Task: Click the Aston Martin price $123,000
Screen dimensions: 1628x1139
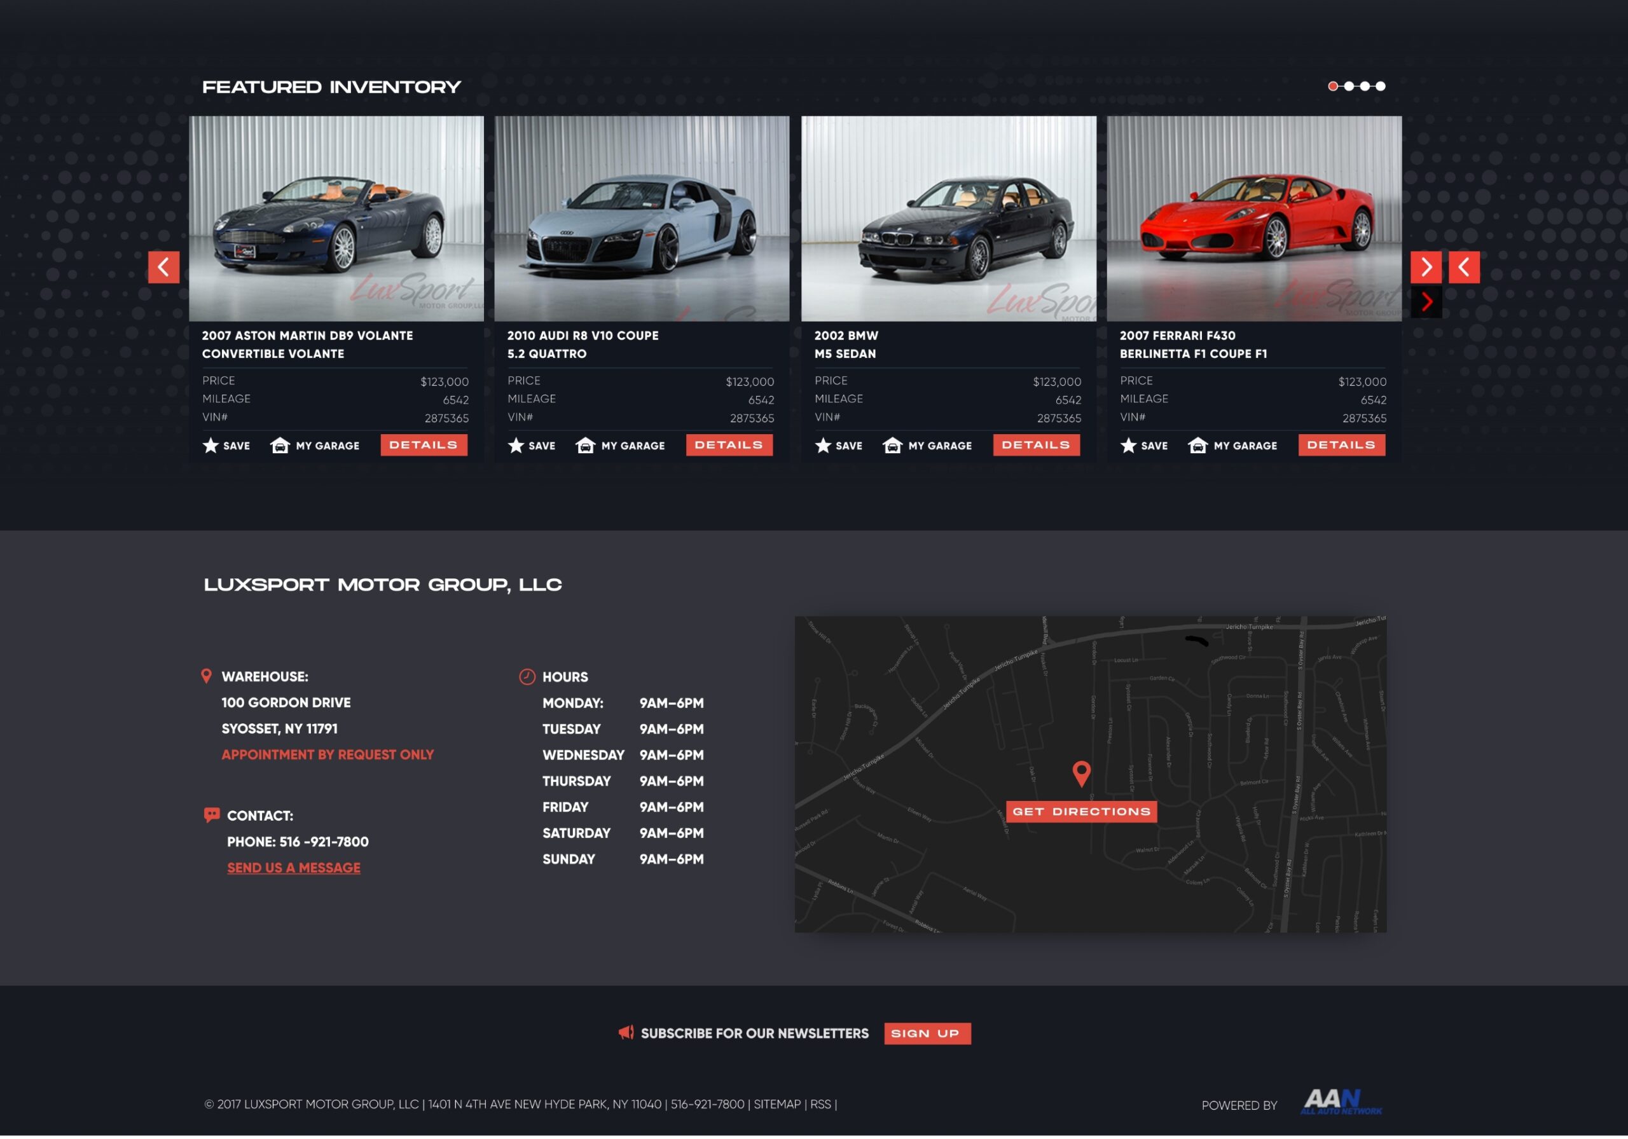Action: (445, 382)
